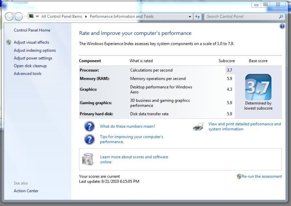Open What do these numbers mean link

tap(127, 126)
